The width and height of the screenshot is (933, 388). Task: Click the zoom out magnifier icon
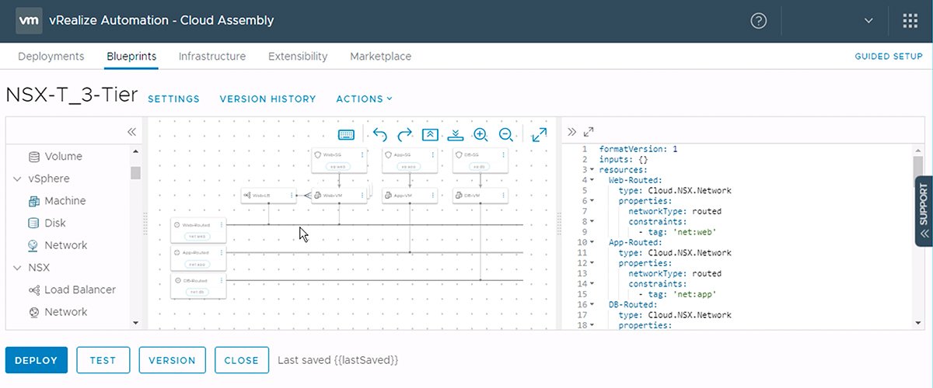tap(505, 134)
